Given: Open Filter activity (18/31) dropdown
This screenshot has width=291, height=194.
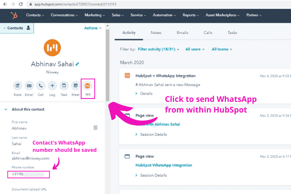Looking at the screenshot, I should pos(158,49).
